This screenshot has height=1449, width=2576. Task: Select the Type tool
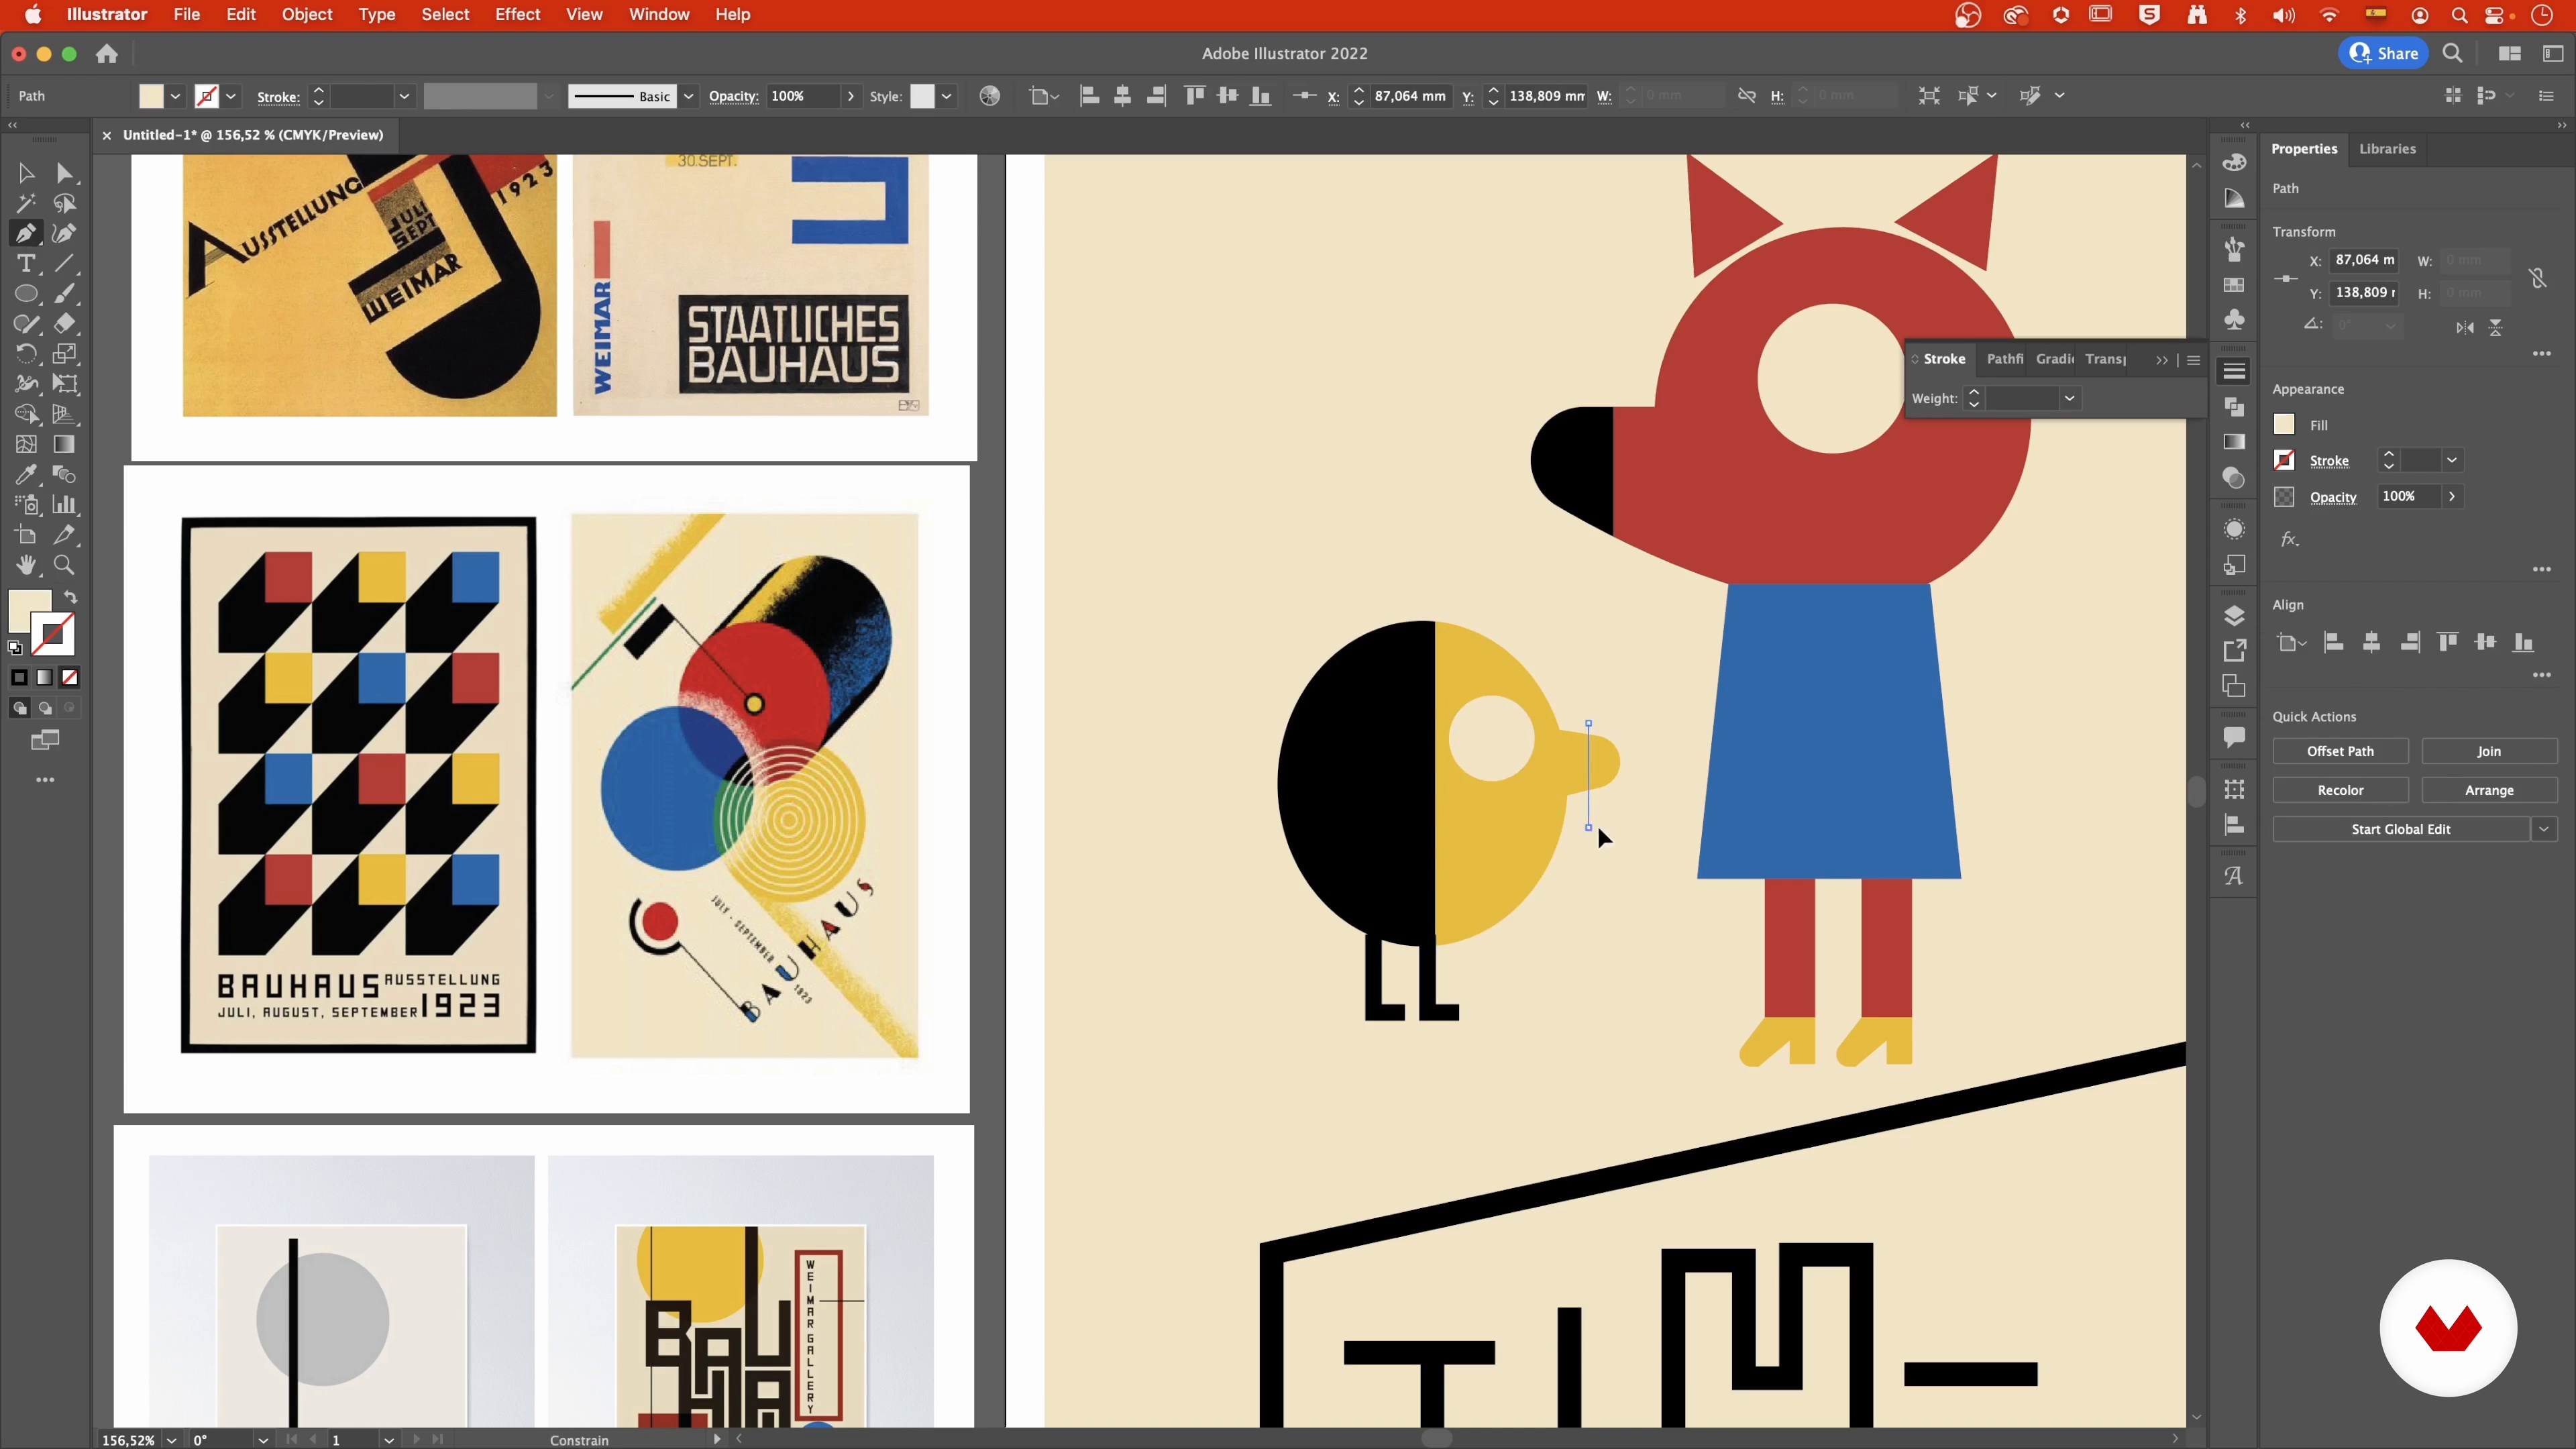pos(26,264)
